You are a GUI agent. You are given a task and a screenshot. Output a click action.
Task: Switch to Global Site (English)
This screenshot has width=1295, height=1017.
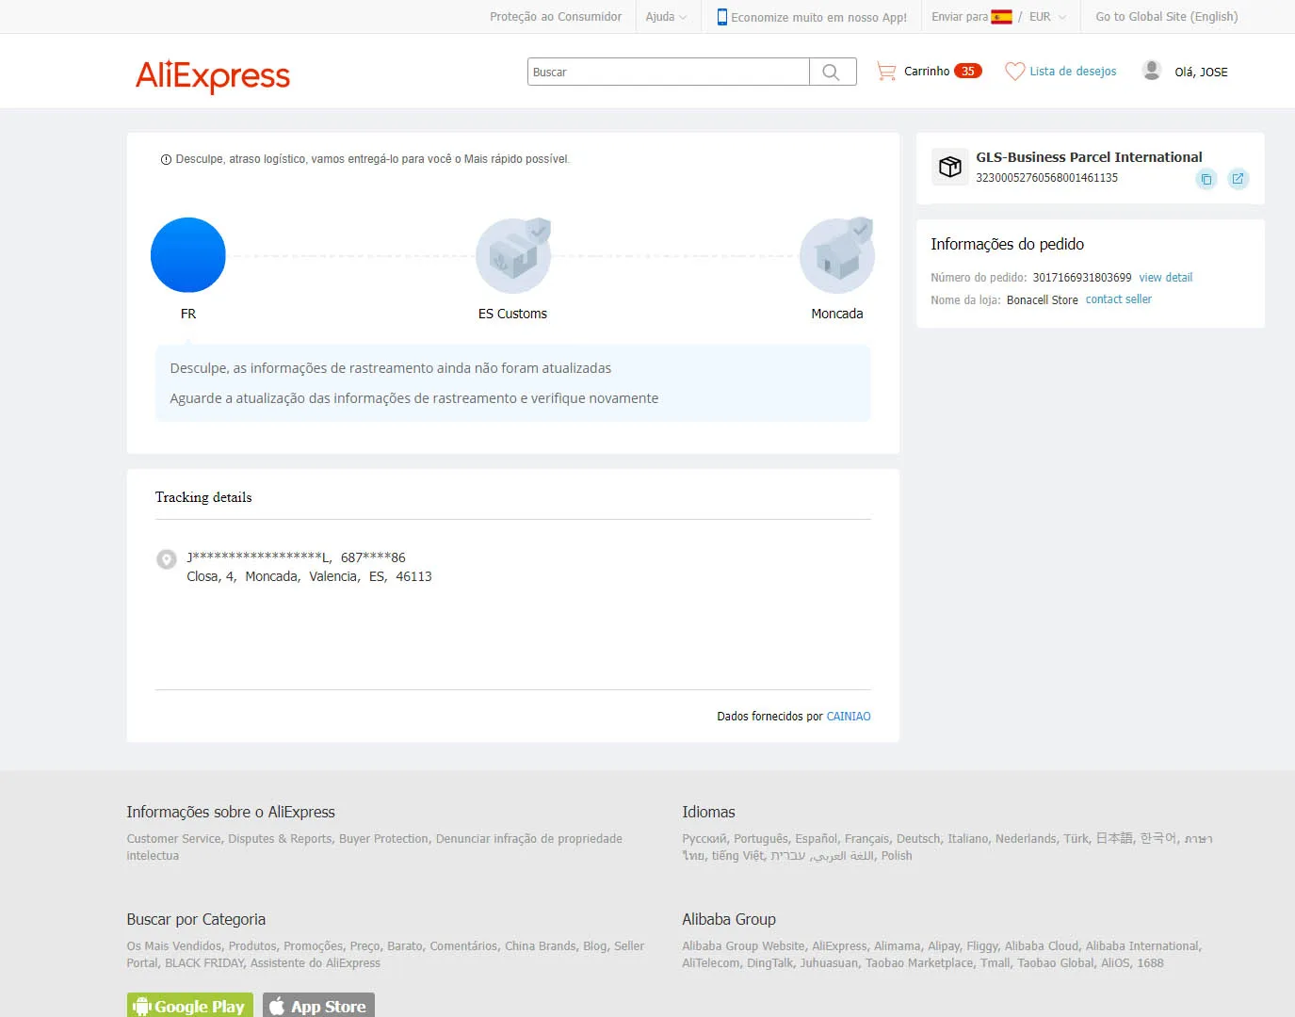(1167, 17)
